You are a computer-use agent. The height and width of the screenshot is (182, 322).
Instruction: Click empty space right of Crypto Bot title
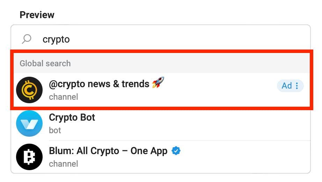point(203,118)
